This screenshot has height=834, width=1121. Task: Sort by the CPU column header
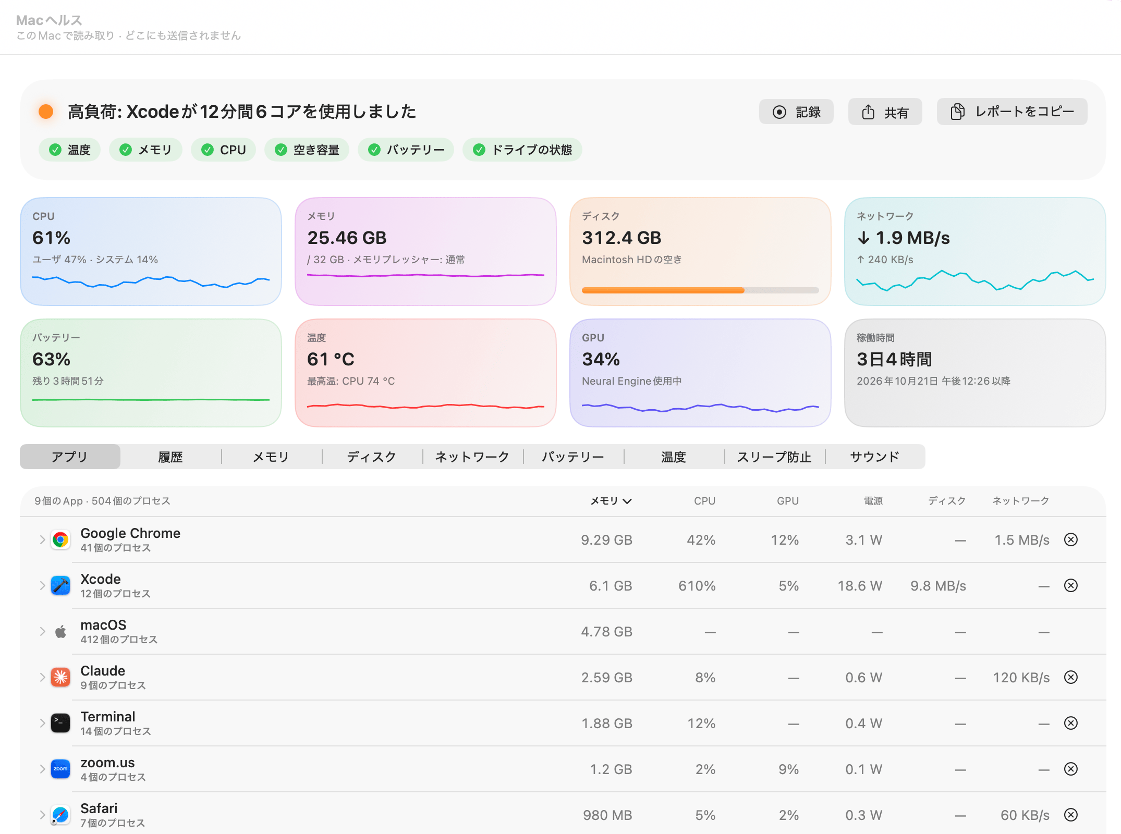(x=704, y=501)
